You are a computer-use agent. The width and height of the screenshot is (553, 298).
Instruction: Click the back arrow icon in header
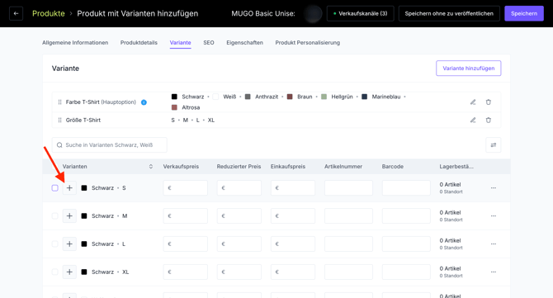tap(16, 13)
